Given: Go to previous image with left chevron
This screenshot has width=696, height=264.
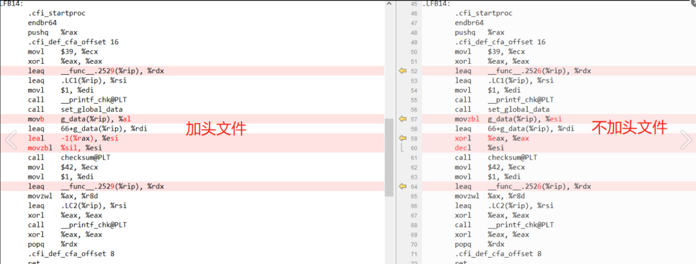Looking at the screenshot, I should coord(11,140).
